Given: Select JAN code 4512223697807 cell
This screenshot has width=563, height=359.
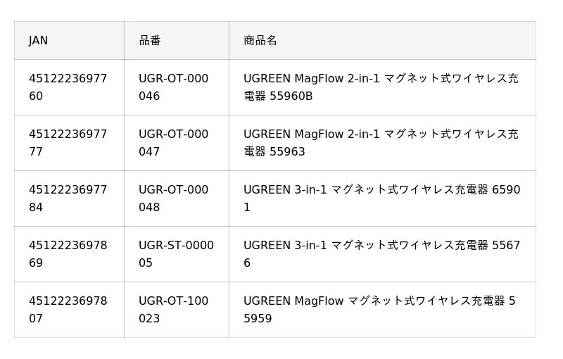Looking at the screenshot, I should pyautogui.click(x=68, y=310).
